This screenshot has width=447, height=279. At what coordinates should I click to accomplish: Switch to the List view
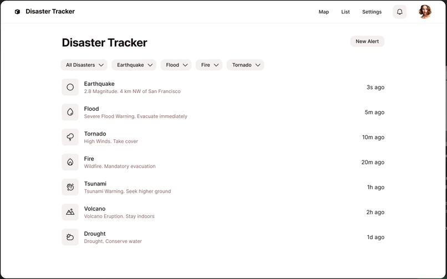coord(345,12)
